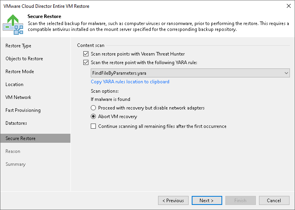Close the VM Restore wizard window
Viewport: 295px width, 210px height.
(x=289, y=6)
